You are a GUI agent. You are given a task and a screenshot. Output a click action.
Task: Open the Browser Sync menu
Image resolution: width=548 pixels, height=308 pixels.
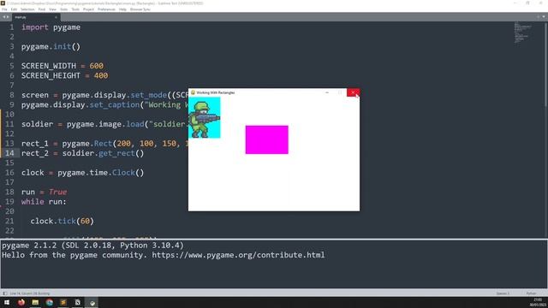[x=140, y=9]
